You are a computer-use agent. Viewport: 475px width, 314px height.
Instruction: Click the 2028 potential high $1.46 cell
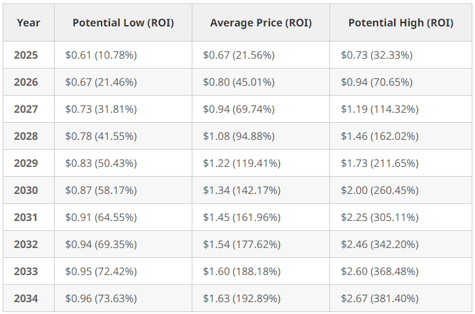(379, 137)
